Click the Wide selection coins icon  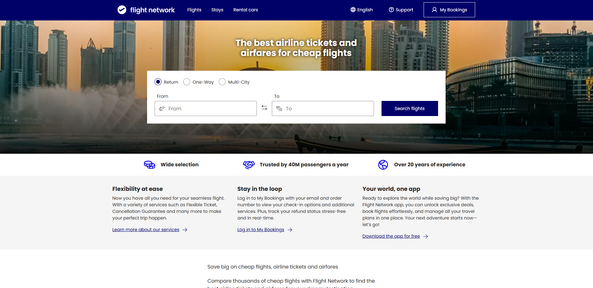click(x=149, y=164)
